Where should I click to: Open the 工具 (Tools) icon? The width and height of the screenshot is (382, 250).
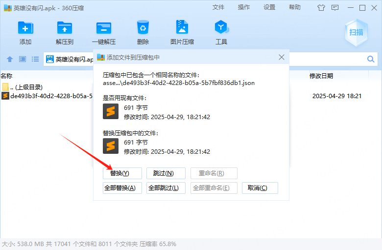(221, 27)
